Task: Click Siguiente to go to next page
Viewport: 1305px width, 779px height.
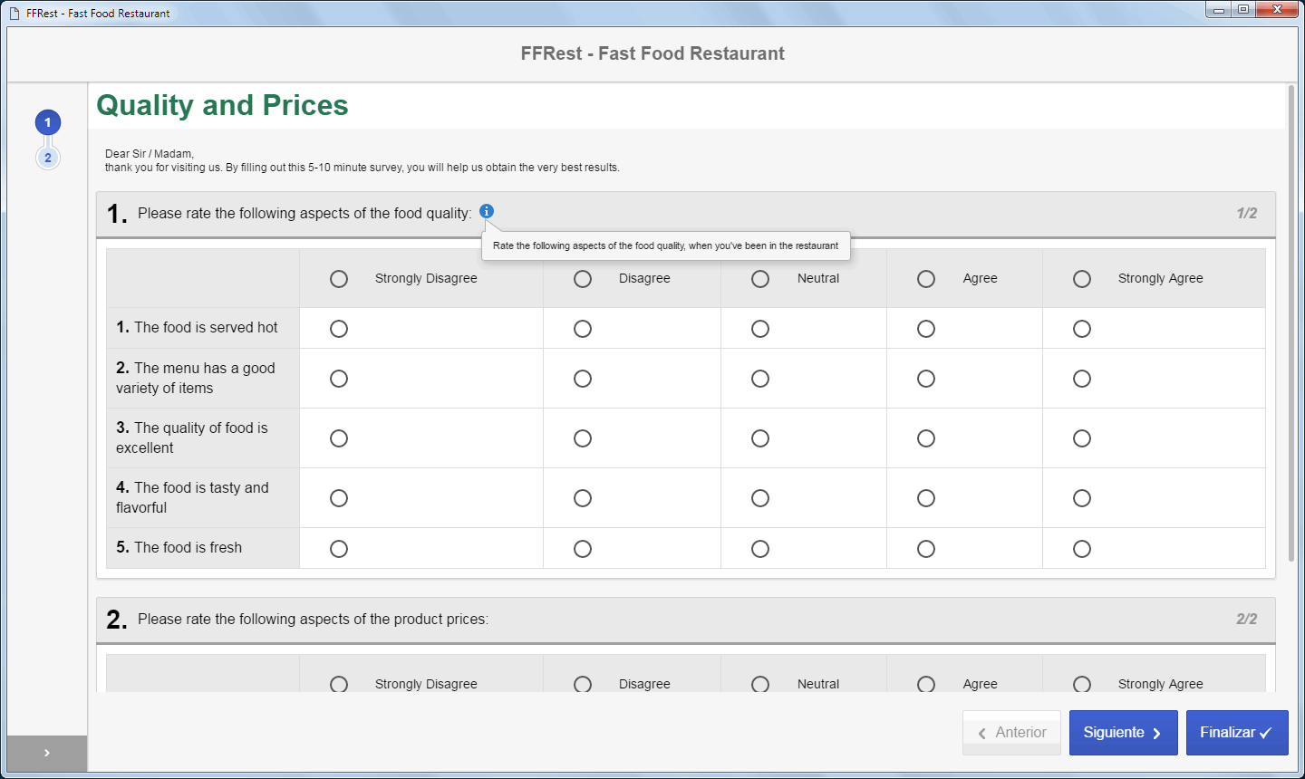Action: [1124, 733]
